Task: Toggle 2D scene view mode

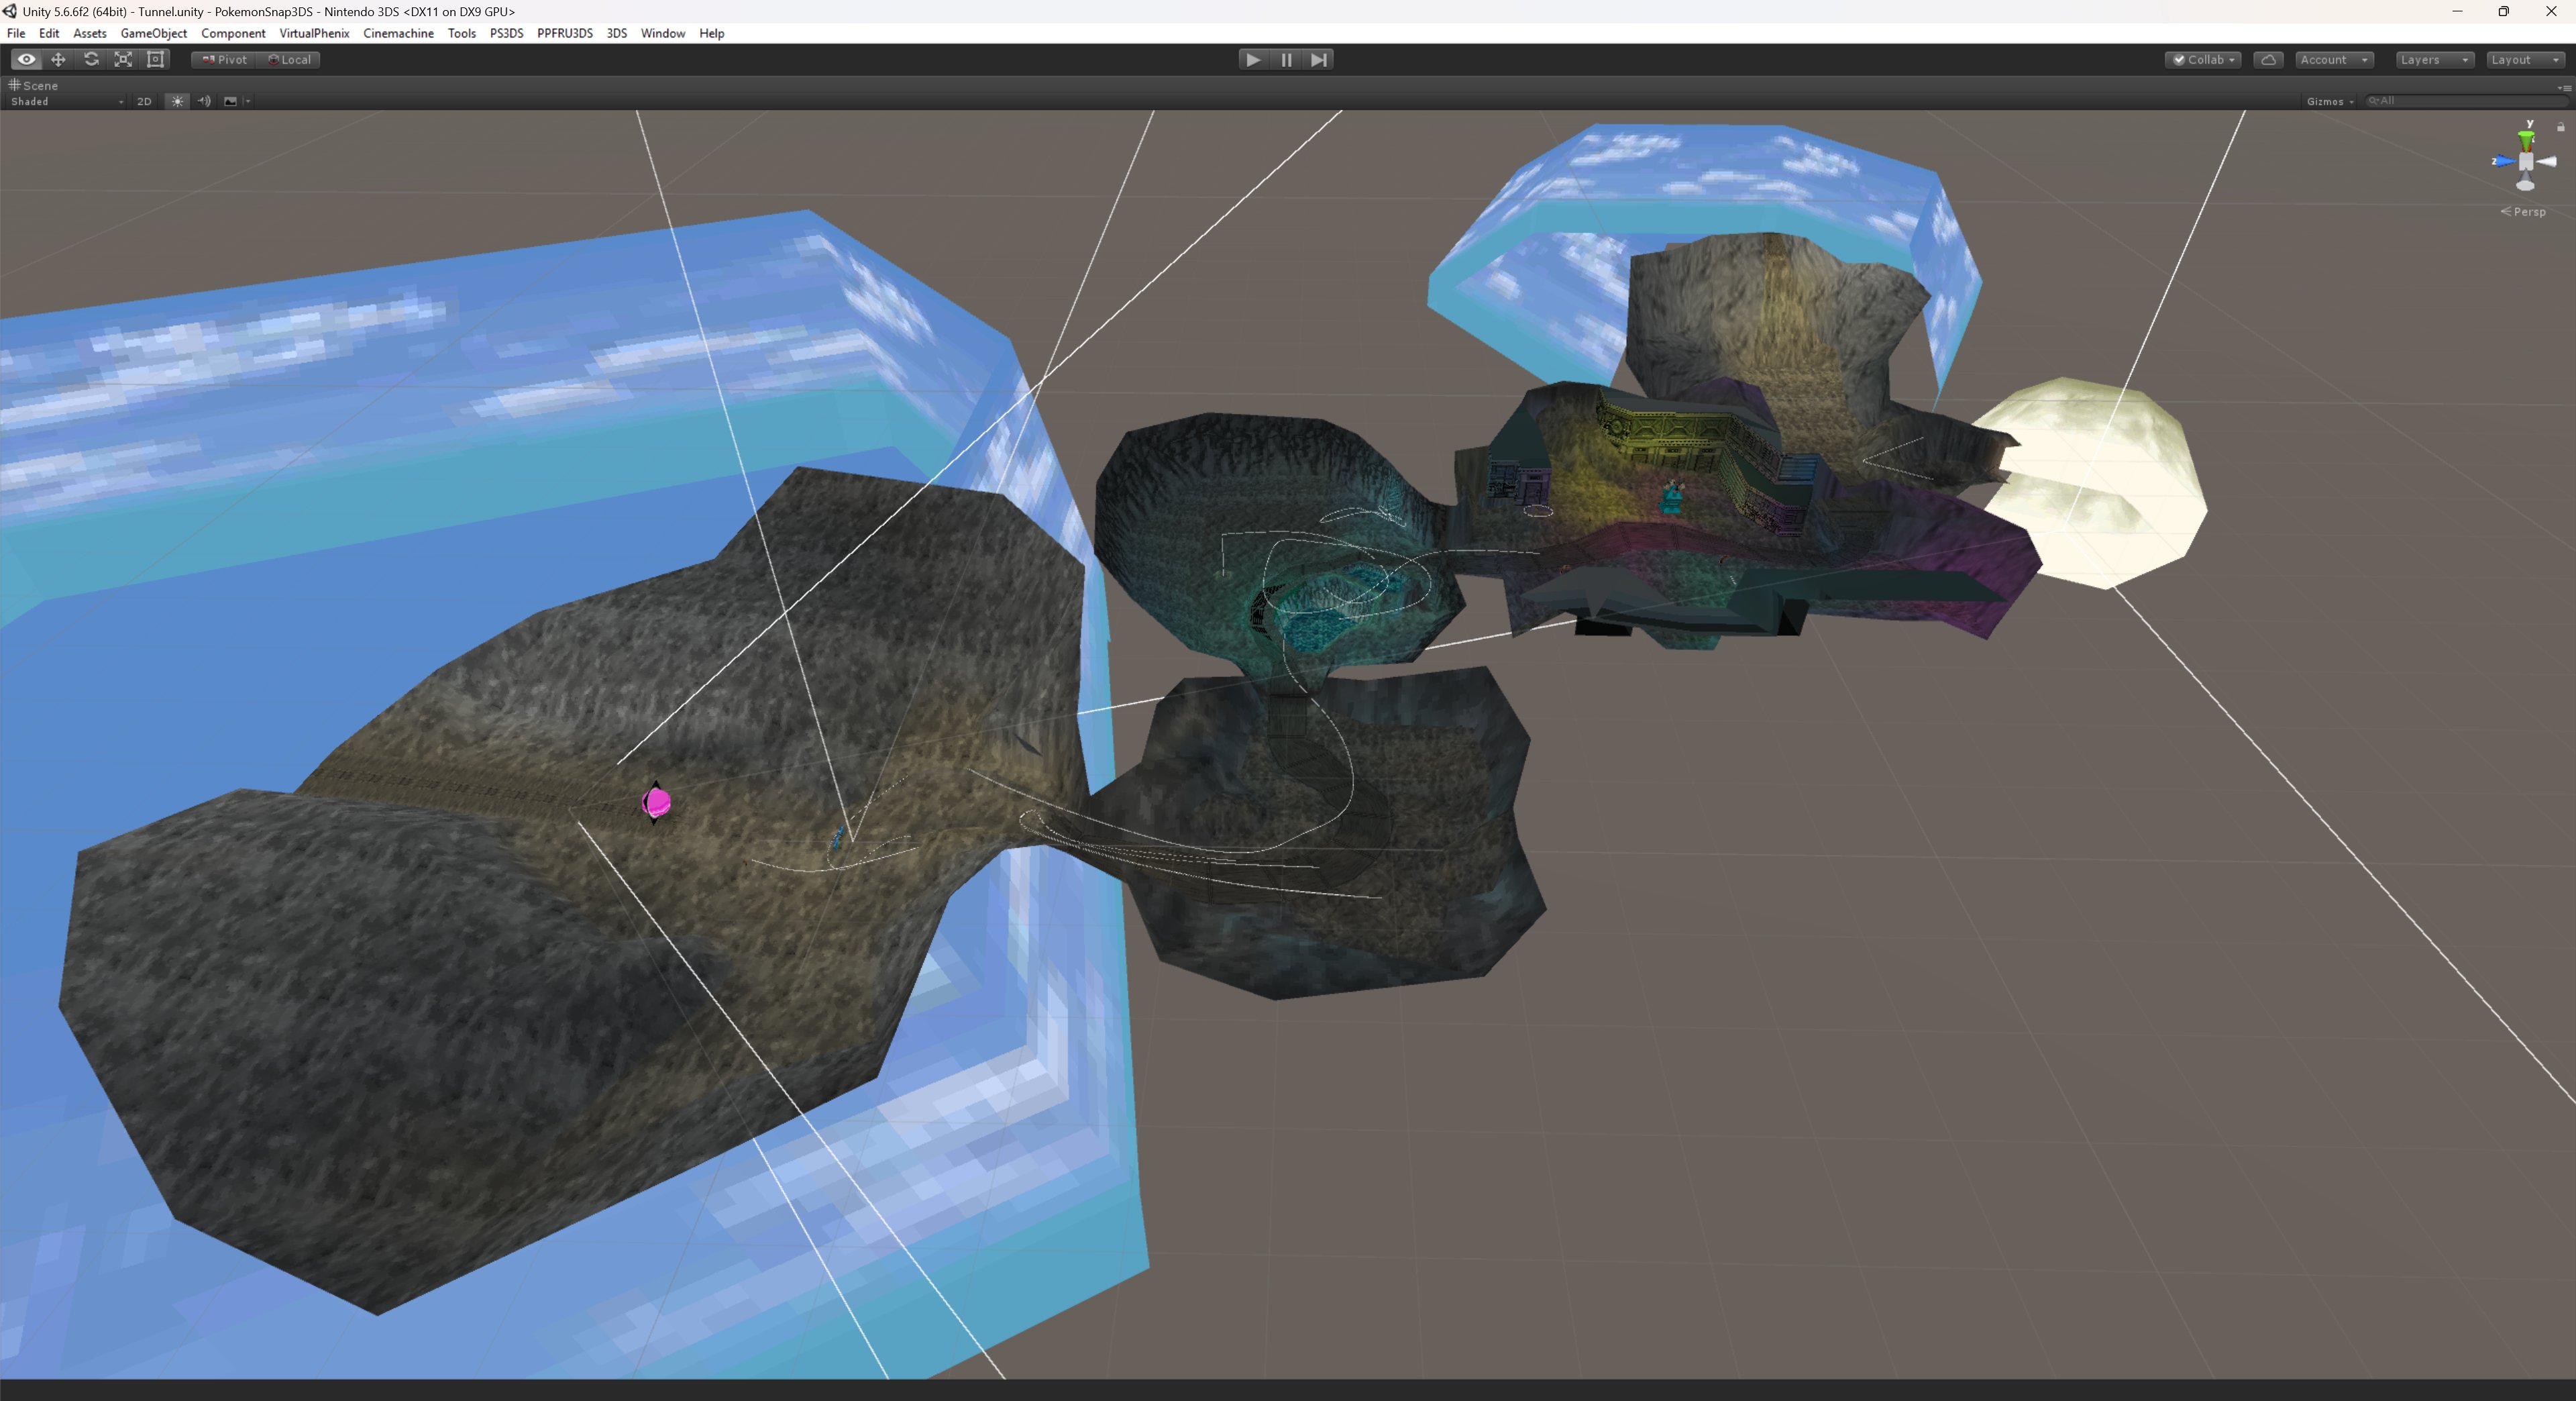Action: pos(144,101)
